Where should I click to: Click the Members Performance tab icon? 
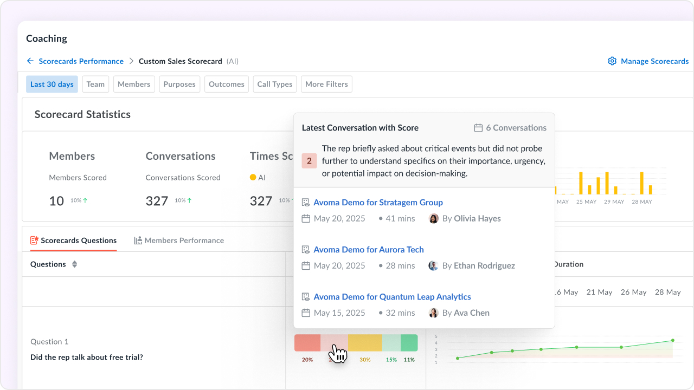[138, 240]
